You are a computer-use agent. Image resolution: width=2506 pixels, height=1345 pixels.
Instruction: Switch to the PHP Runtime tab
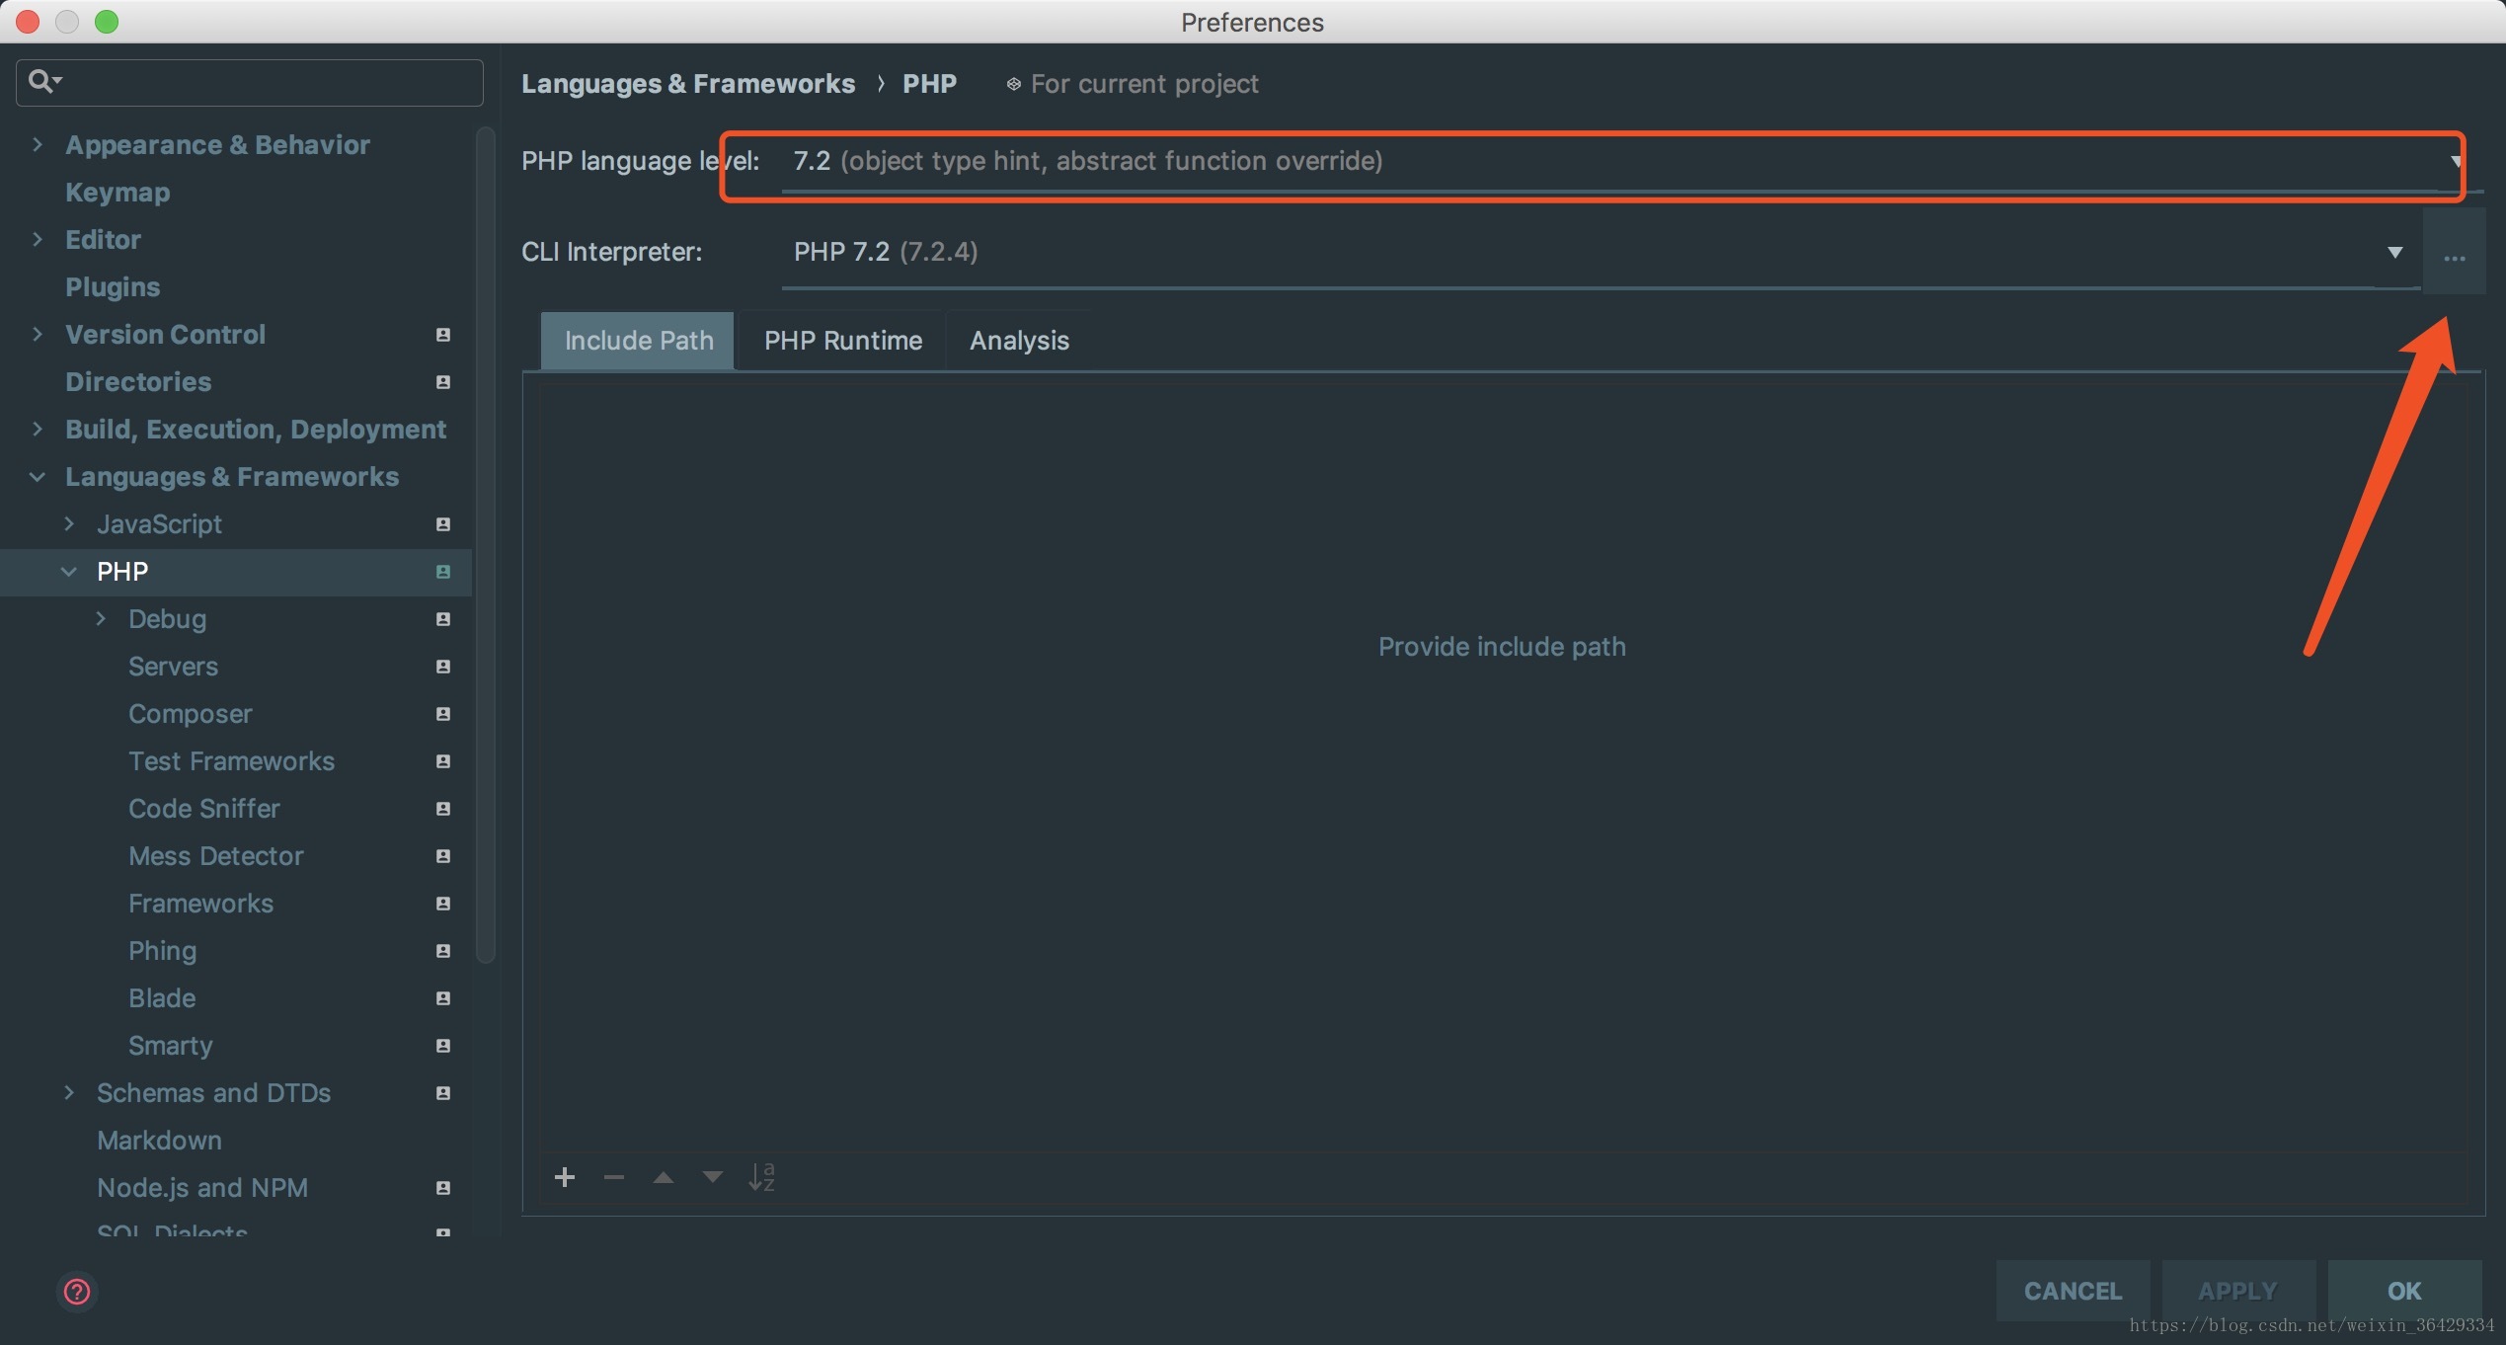[x=842, y=341]
